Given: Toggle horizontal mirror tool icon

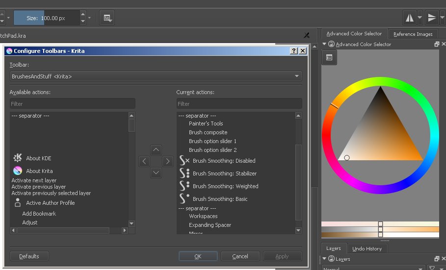Looking at the screenshot, I should point(410,18).
